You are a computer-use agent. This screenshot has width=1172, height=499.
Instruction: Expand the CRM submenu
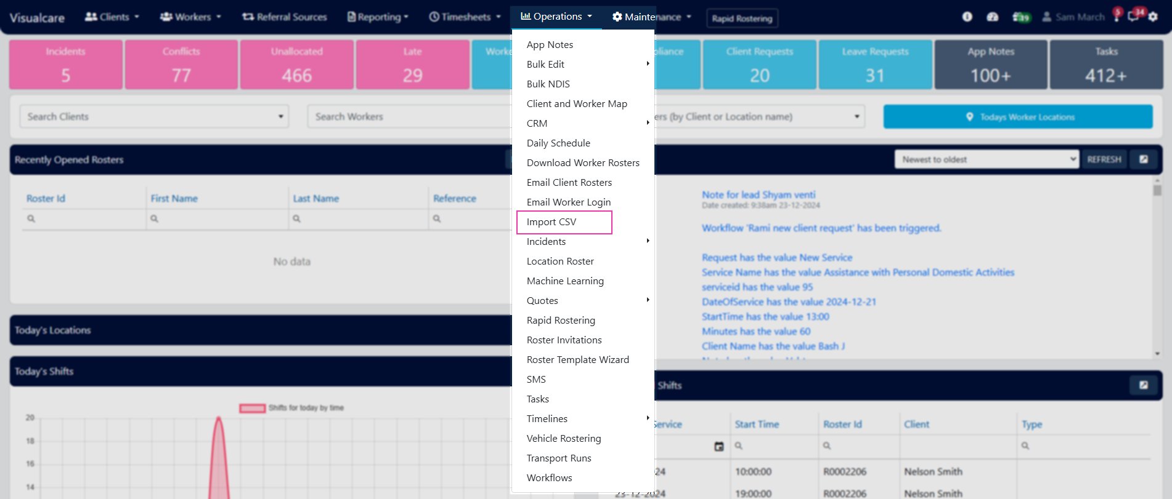pos(583,123)
